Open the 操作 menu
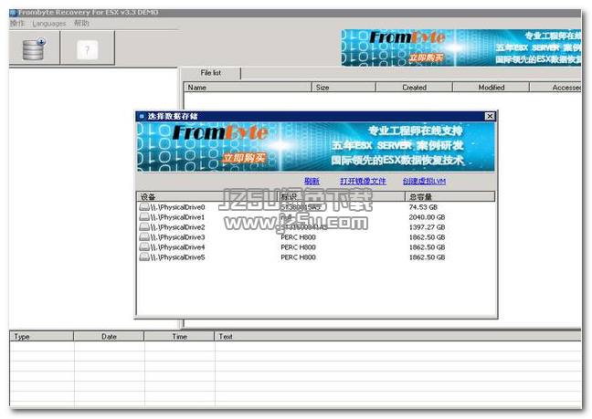 (x=17, y=24)
